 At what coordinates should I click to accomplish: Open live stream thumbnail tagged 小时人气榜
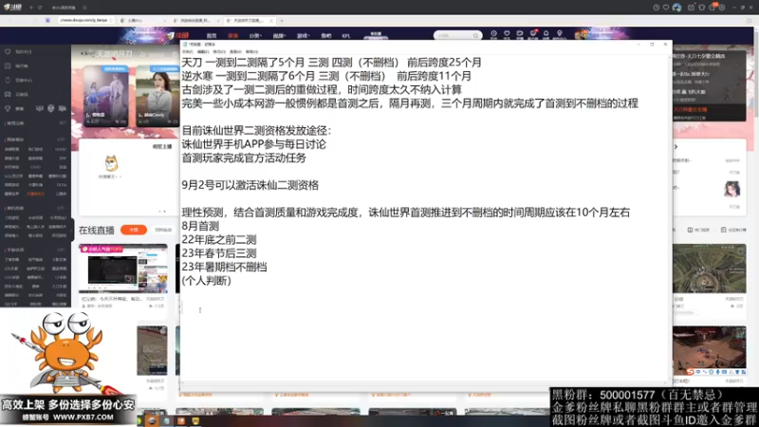123,269
